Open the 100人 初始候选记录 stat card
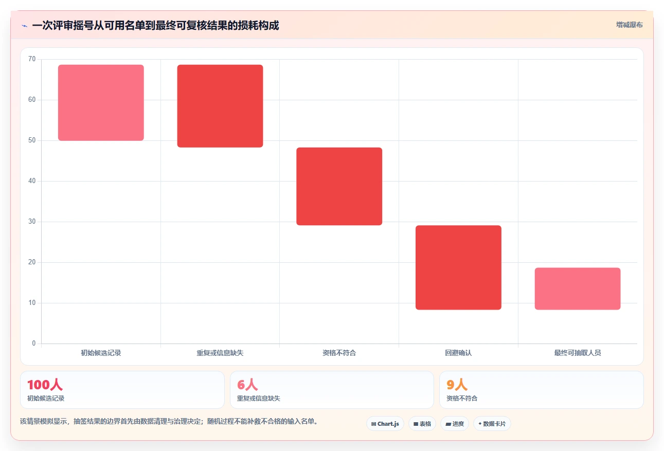This screenshot has height=451, width=664. pos(122,390)
